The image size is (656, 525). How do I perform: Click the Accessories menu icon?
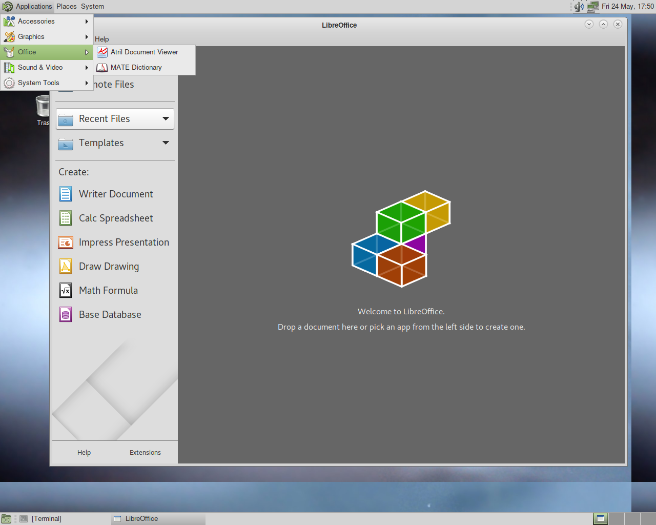click(9, 21)
